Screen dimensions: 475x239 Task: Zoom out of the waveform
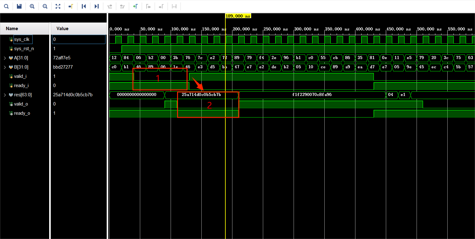click(x=45, y=6)
